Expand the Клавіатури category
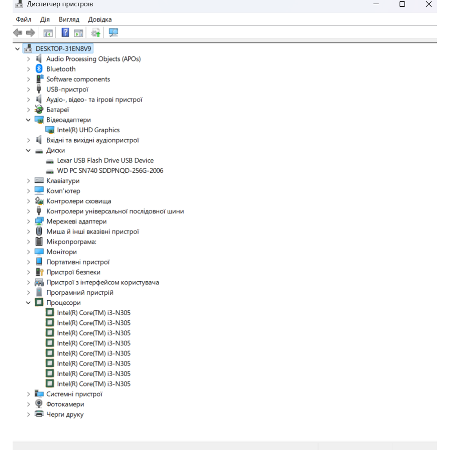450x450 pixels. click(28, 181)
